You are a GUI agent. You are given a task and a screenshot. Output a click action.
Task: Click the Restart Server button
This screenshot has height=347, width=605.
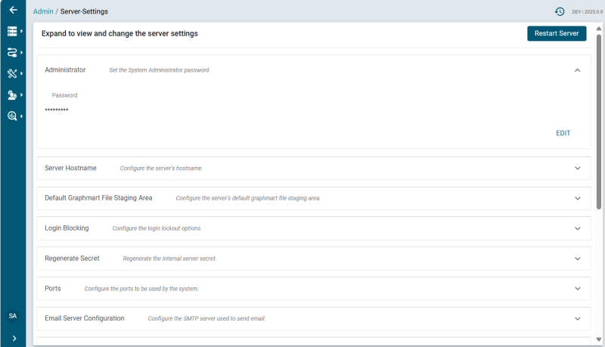[x=557, y=34]
